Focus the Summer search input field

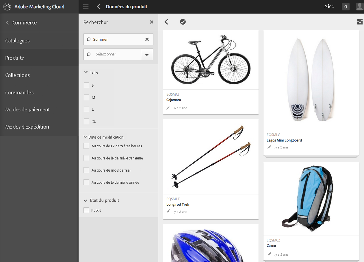(x=118, y=39)
